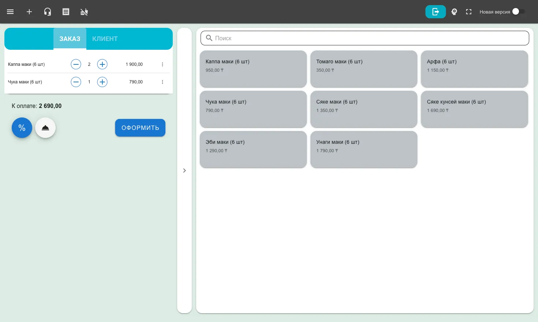538x322 pixels.
Task: Click the teal logout button
Action: pyautogui.click(x=436, y=12)
